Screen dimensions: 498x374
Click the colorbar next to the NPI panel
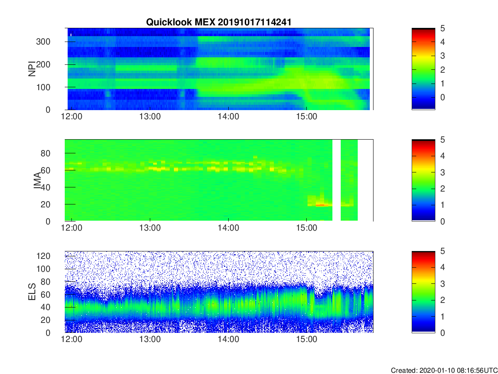click(423, 69)
